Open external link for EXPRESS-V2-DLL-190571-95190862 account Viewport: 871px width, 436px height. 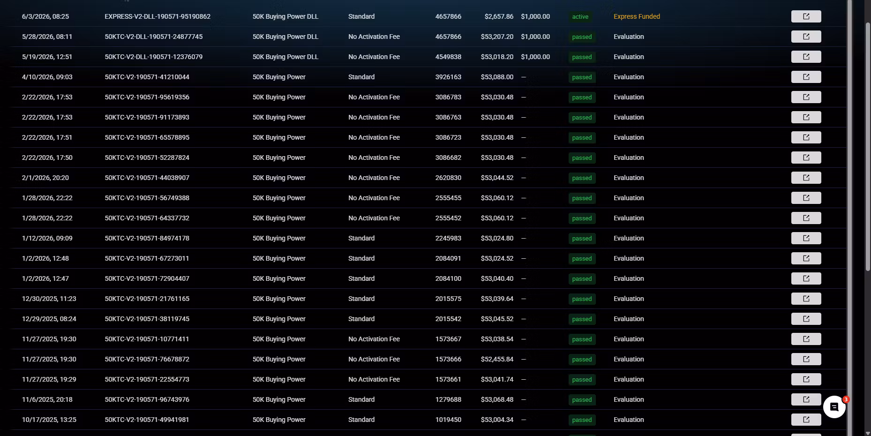806,16
